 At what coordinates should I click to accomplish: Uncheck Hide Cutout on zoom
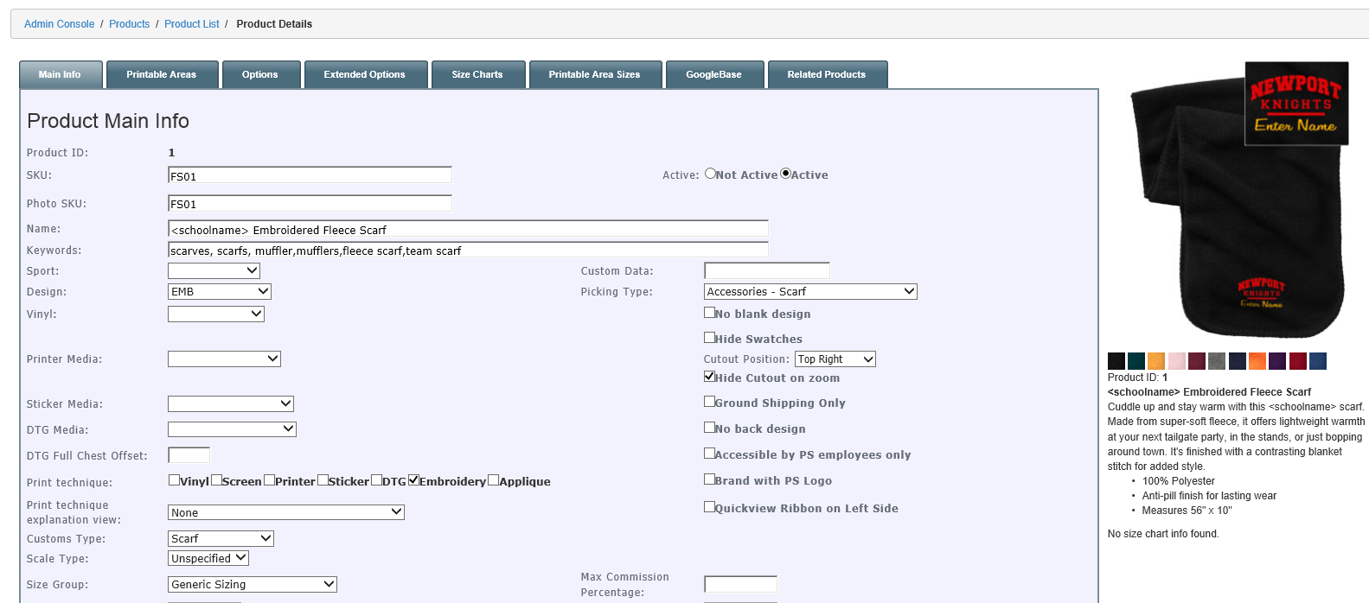(710, 377)
